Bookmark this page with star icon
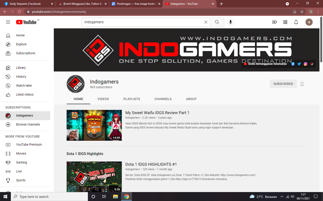The image size is (323, 201). (x=302, y=12)
